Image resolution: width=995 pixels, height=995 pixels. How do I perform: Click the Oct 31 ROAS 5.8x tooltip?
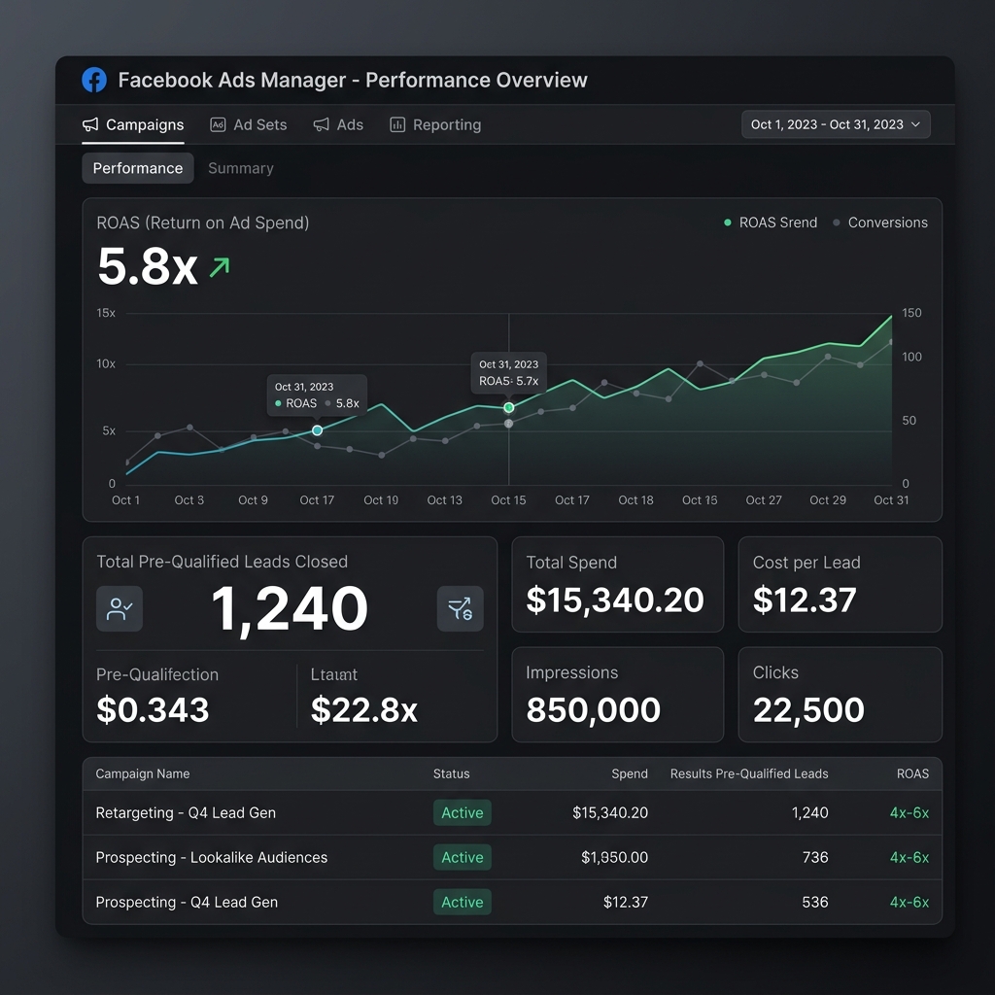coord(317,395)
